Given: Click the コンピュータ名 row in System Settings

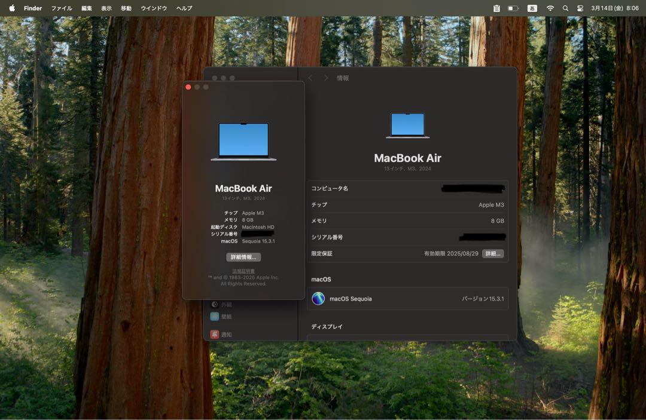Looking at the screenshot, I should pyautogui.click(x=407, y=188).
